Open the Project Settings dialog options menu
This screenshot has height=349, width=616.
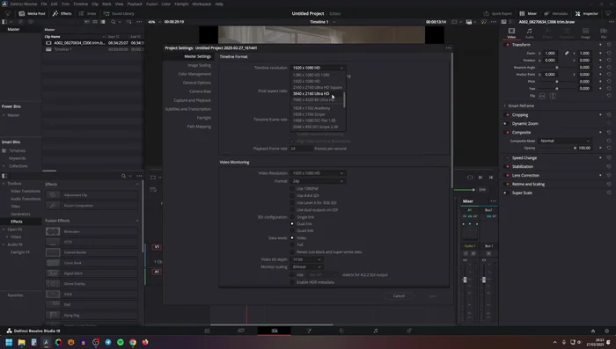click(448, 47)
